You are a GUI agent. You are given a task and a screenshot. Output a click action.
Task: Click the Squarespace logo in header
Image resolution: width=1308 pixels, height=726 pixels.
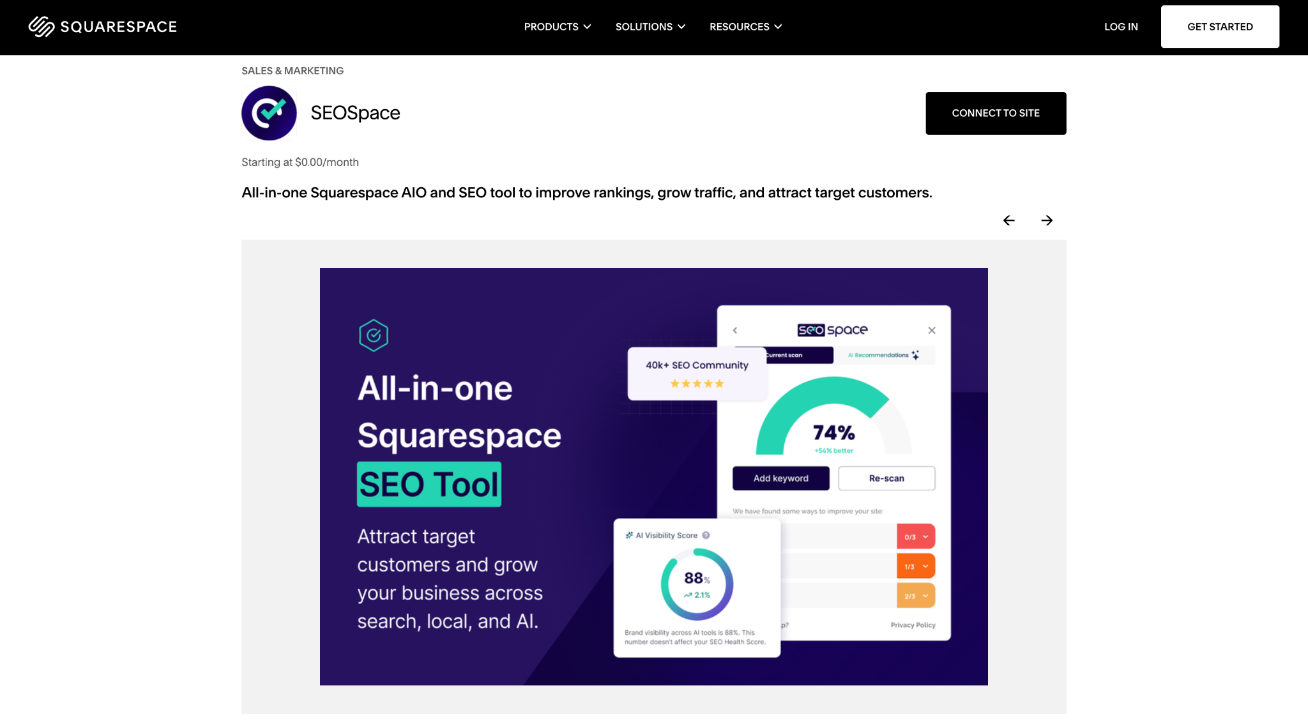point(103,27)
